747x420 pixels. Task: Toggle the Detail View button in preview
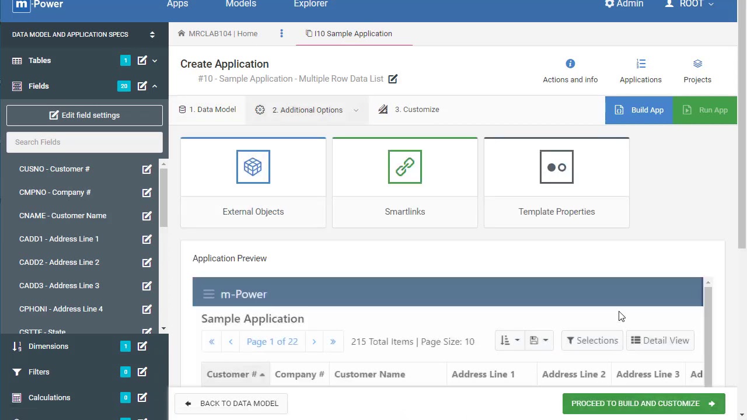pyautogui.click(x=660, y=341)
